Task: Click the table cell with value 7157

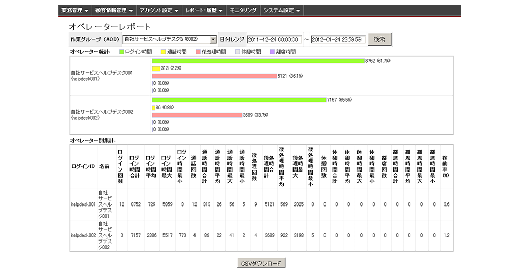Action: pyautogui.click(x=136, y=235)
